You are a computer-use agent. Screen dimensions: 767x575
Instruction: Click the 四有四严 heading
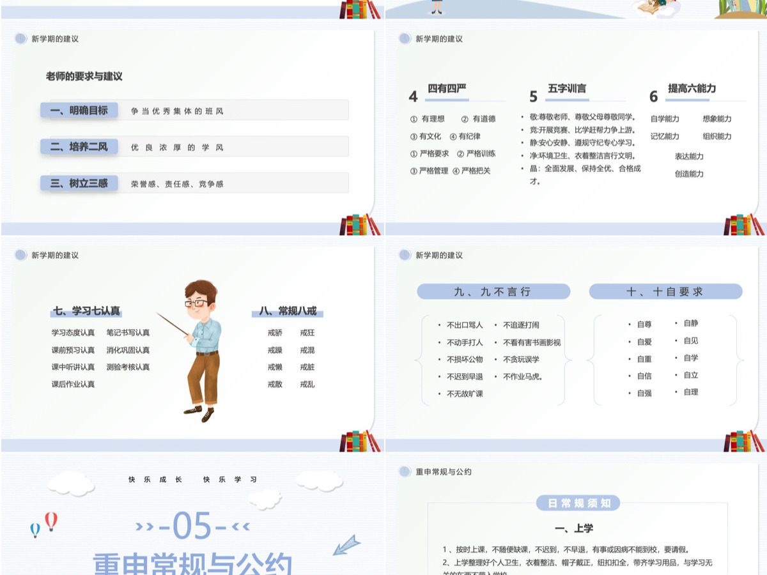click(447, 88)
